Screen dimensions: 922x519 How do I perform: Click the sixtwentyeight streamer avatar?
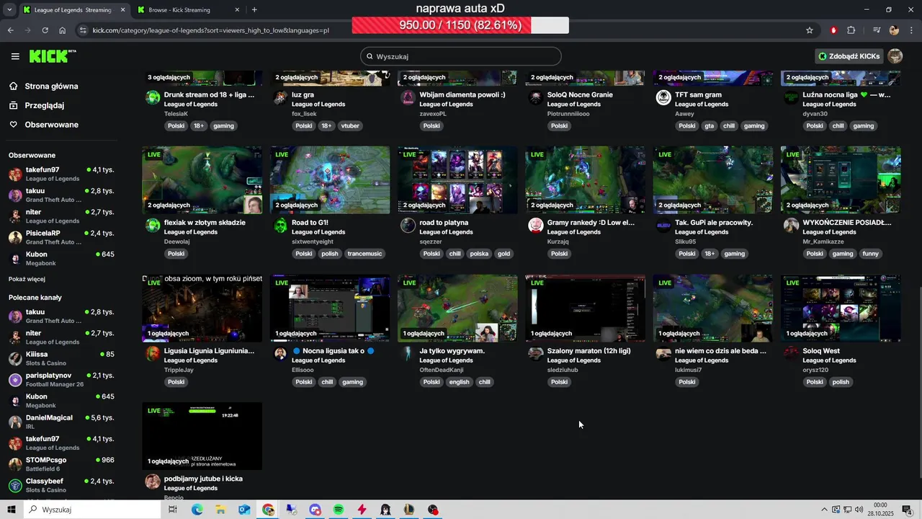(280, 226)
